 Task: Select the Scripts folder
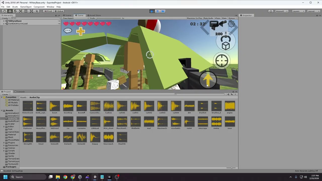[x=11, y=151]
